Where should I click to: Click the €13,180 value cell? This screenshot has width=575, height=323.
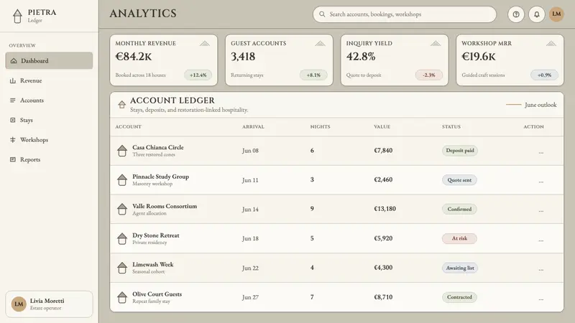click(x=385, y=209)
